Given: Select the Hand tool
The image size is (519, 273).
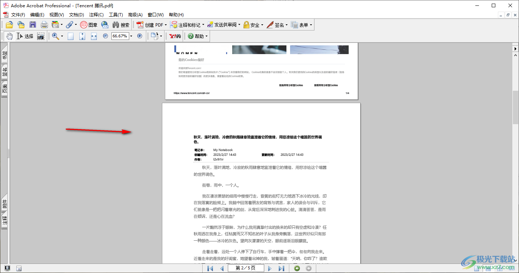Looking at the screenshot, I should [x=9, y=36].
